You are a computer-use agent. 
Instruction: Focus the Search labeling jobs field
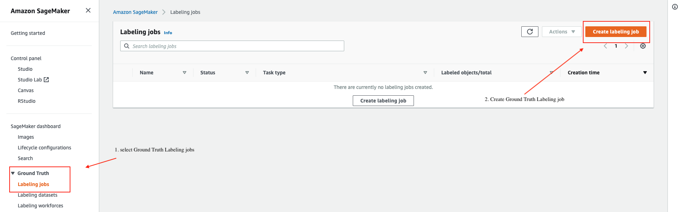coord(232,46)
